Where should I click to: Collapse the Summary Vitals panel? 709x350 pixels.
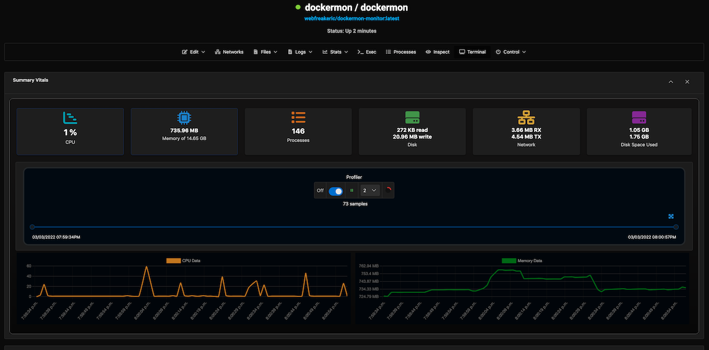[x=671, y=82]
